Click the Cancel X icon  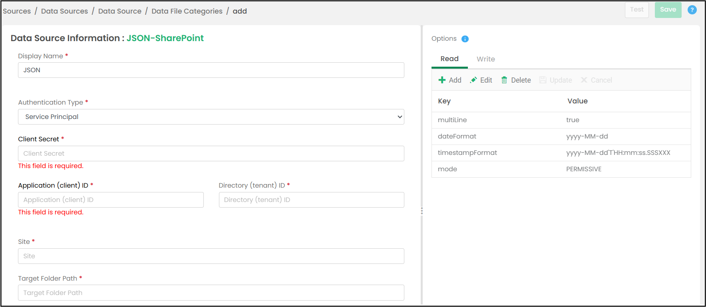(584, 80)
